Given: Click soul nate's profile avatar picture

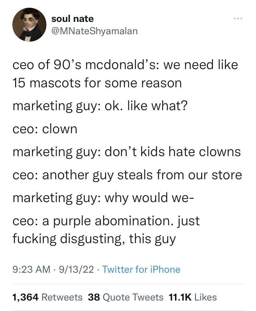Looking at the screenshot, I should coord(27,25).
